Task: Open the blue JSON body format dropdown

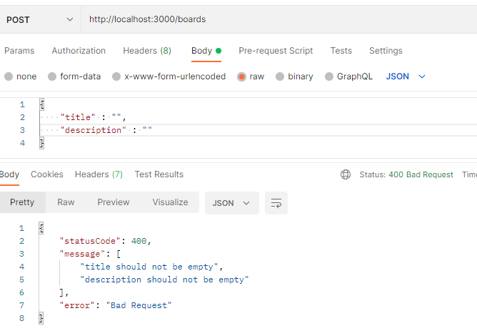Action: [x=405, y=76]
